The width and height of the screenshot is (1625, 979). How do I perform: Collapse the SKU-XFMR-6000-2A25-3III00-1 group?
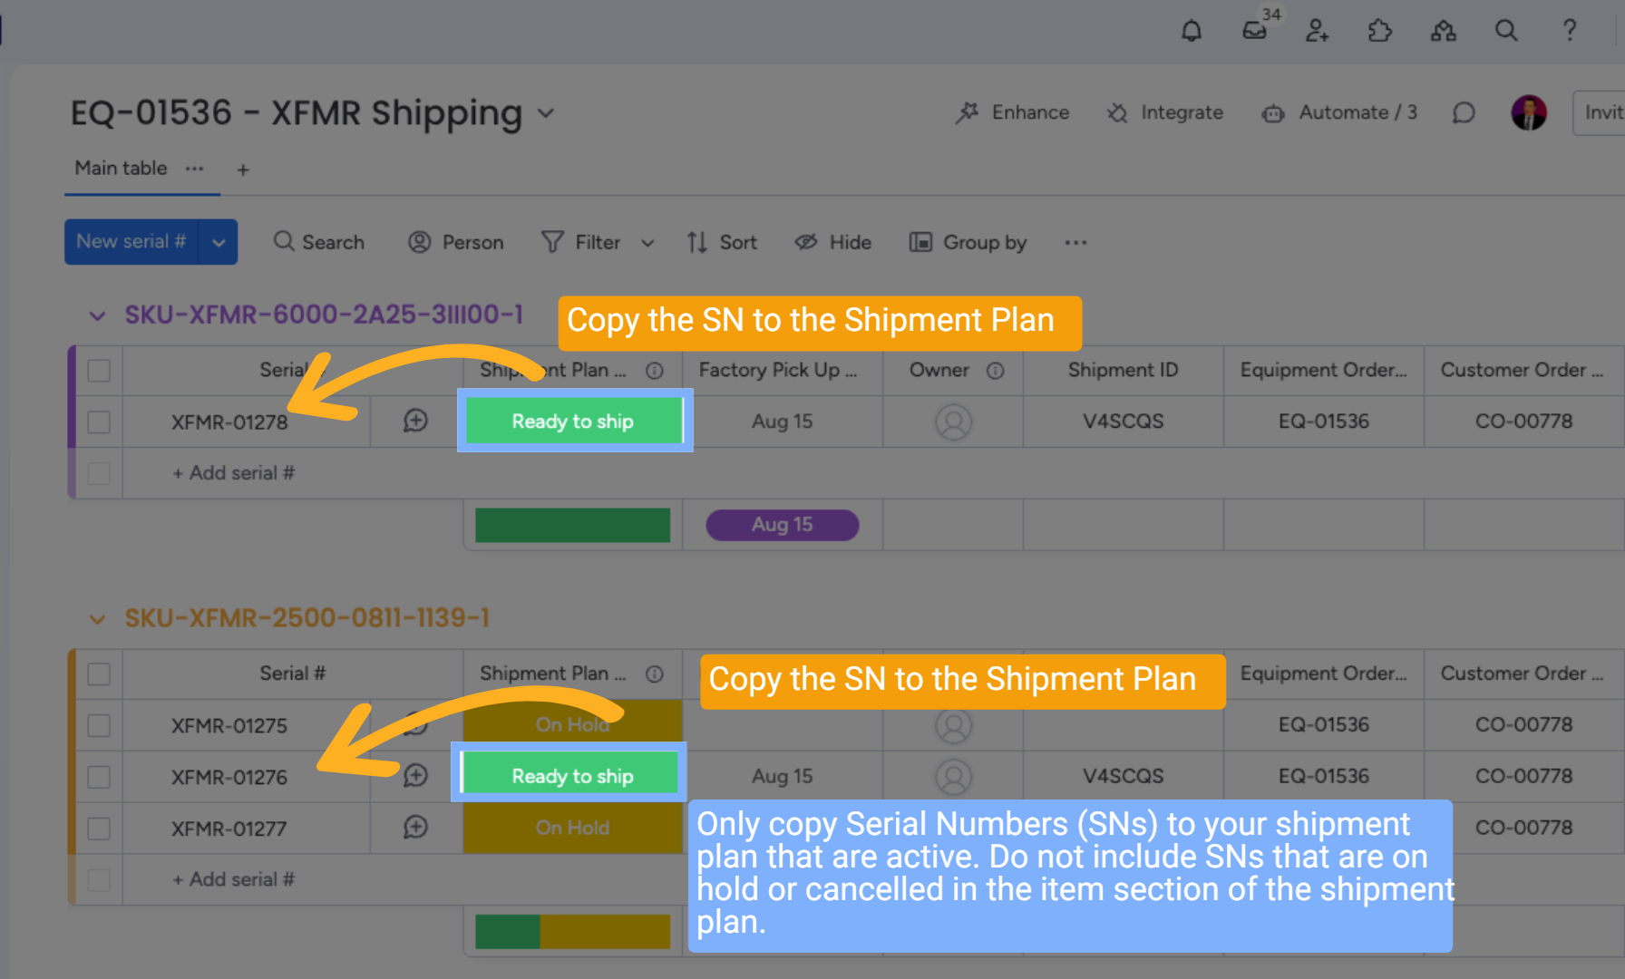click(x=97, y=315)
